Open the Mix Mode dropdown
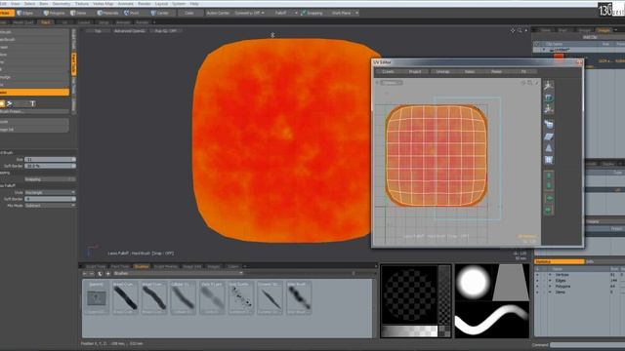625x351 pixels. (x=50, y=206)
